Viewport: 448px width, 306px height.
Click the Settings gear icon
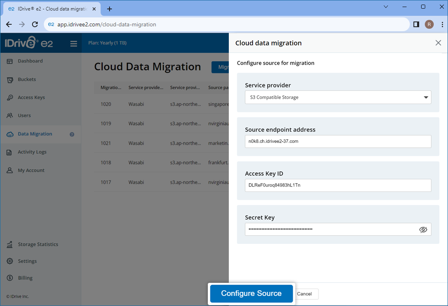pos(10,261)
